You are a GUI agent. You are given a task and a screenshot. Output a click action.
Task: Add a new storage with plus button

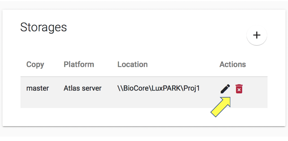point(257,35)
